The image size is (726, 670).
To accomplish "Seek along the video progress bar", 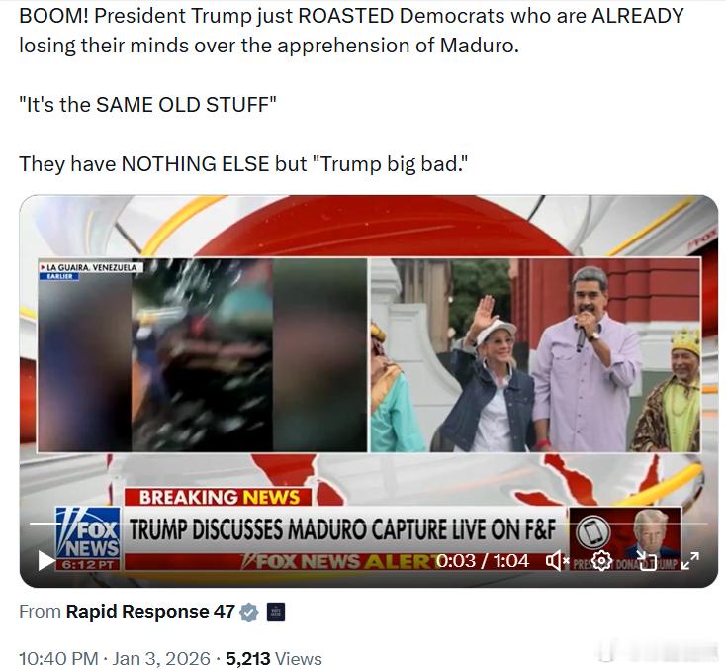I will [369, 524].
